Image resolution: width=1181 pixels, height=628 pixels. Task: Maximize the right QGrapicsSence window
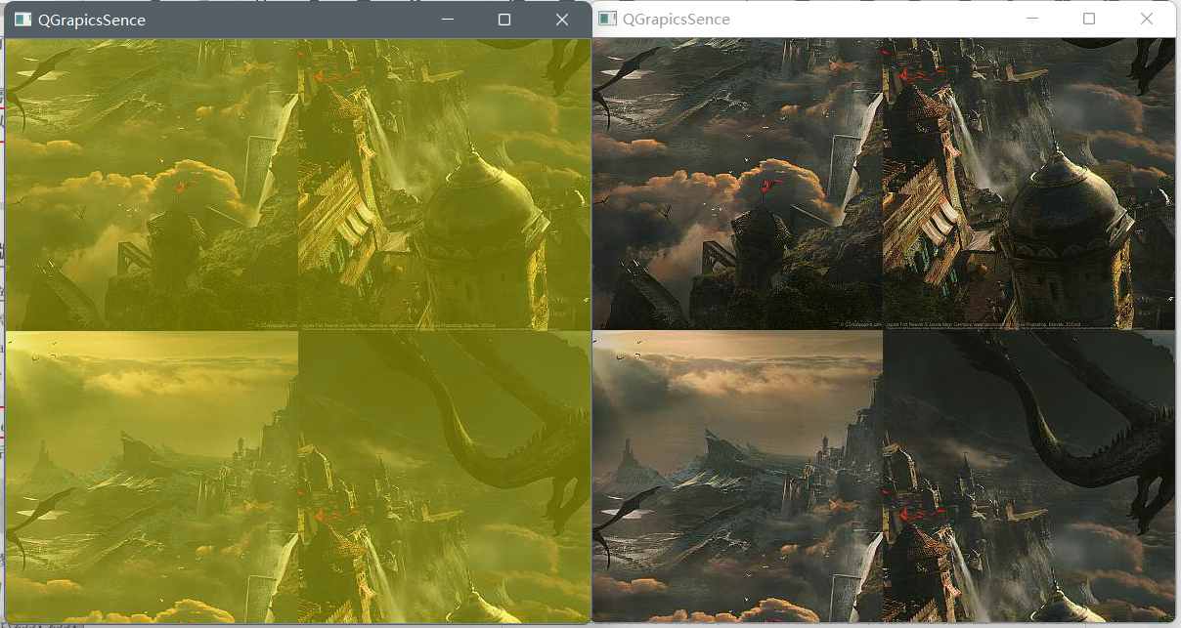pyautogui.click(x=1089, y=19)
